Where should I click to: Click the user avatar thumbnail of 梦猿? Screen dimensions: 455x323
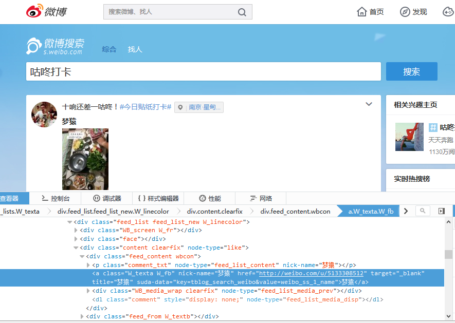click(44, 114)
